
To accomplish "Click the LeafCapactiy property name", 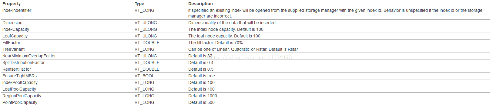I will coord(15,36).
